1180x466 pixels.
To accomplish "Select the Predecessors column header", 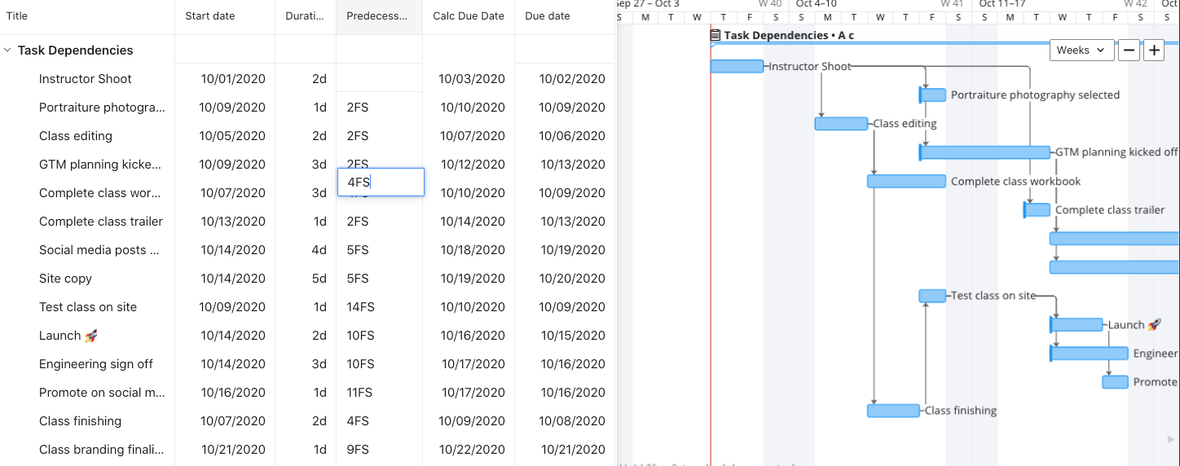I will pyautogui.click(x=377, y=15).
